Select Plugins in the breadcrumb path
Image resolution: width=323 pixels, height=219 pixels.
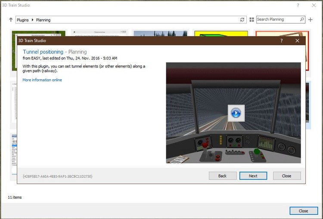pyautogui.click(x=23, y=20)
